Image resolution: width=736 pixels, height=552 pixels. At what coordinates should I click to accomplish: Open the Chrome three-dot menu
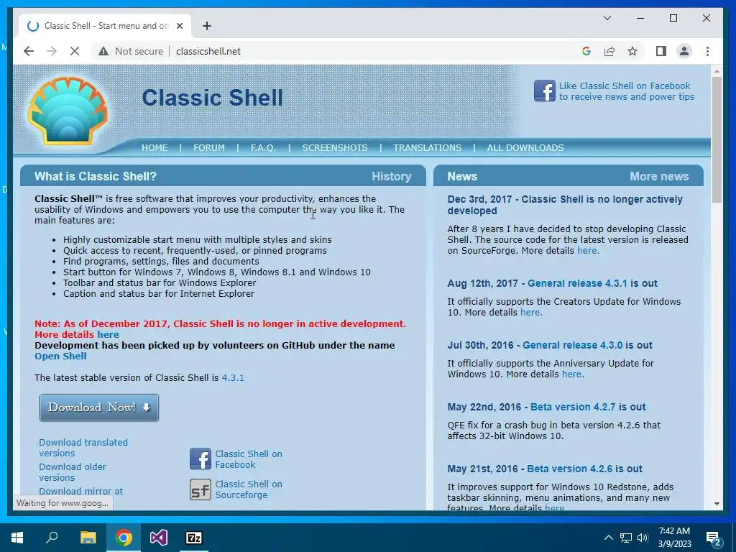[707, 51]
